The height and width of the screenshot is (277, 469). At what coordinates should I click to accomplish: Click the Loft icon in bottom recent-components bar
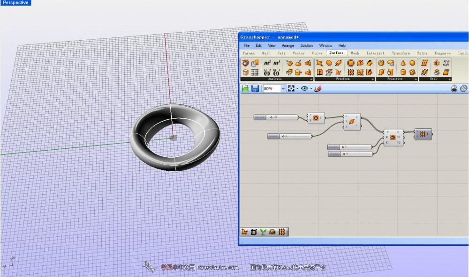point(281,232)
